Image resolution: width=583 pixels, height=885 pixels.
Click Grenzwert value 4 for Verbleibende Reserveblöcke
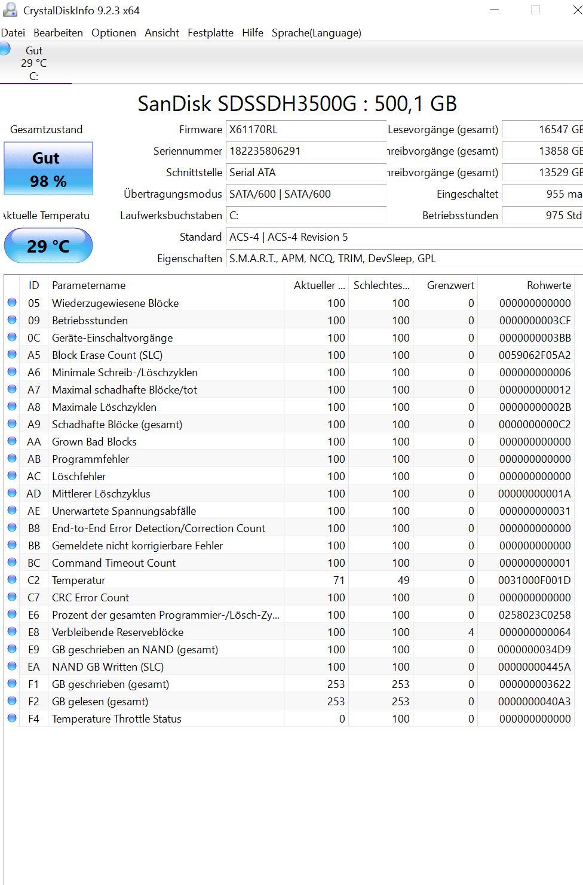click(x=471, y=632)
